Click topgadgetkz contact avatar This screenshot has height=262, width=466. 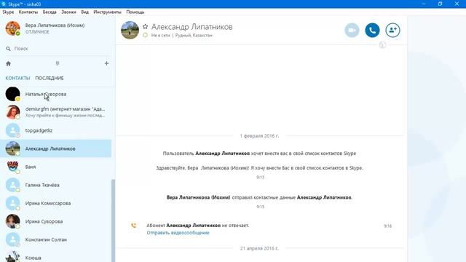pyautogui.click(x=13, y=130)
